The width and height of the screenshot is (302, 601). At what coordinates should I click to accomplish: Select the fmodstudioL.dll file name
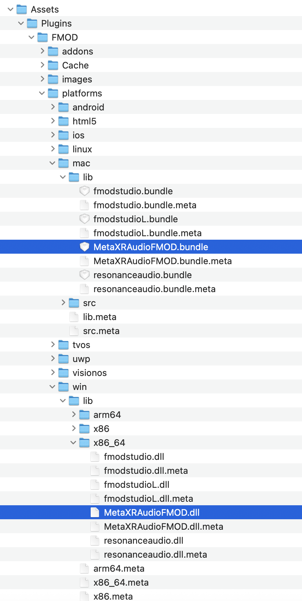[137, 485]
